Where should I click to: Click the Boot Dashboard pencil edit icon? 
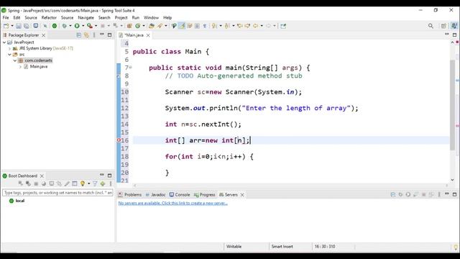[67, 183]
